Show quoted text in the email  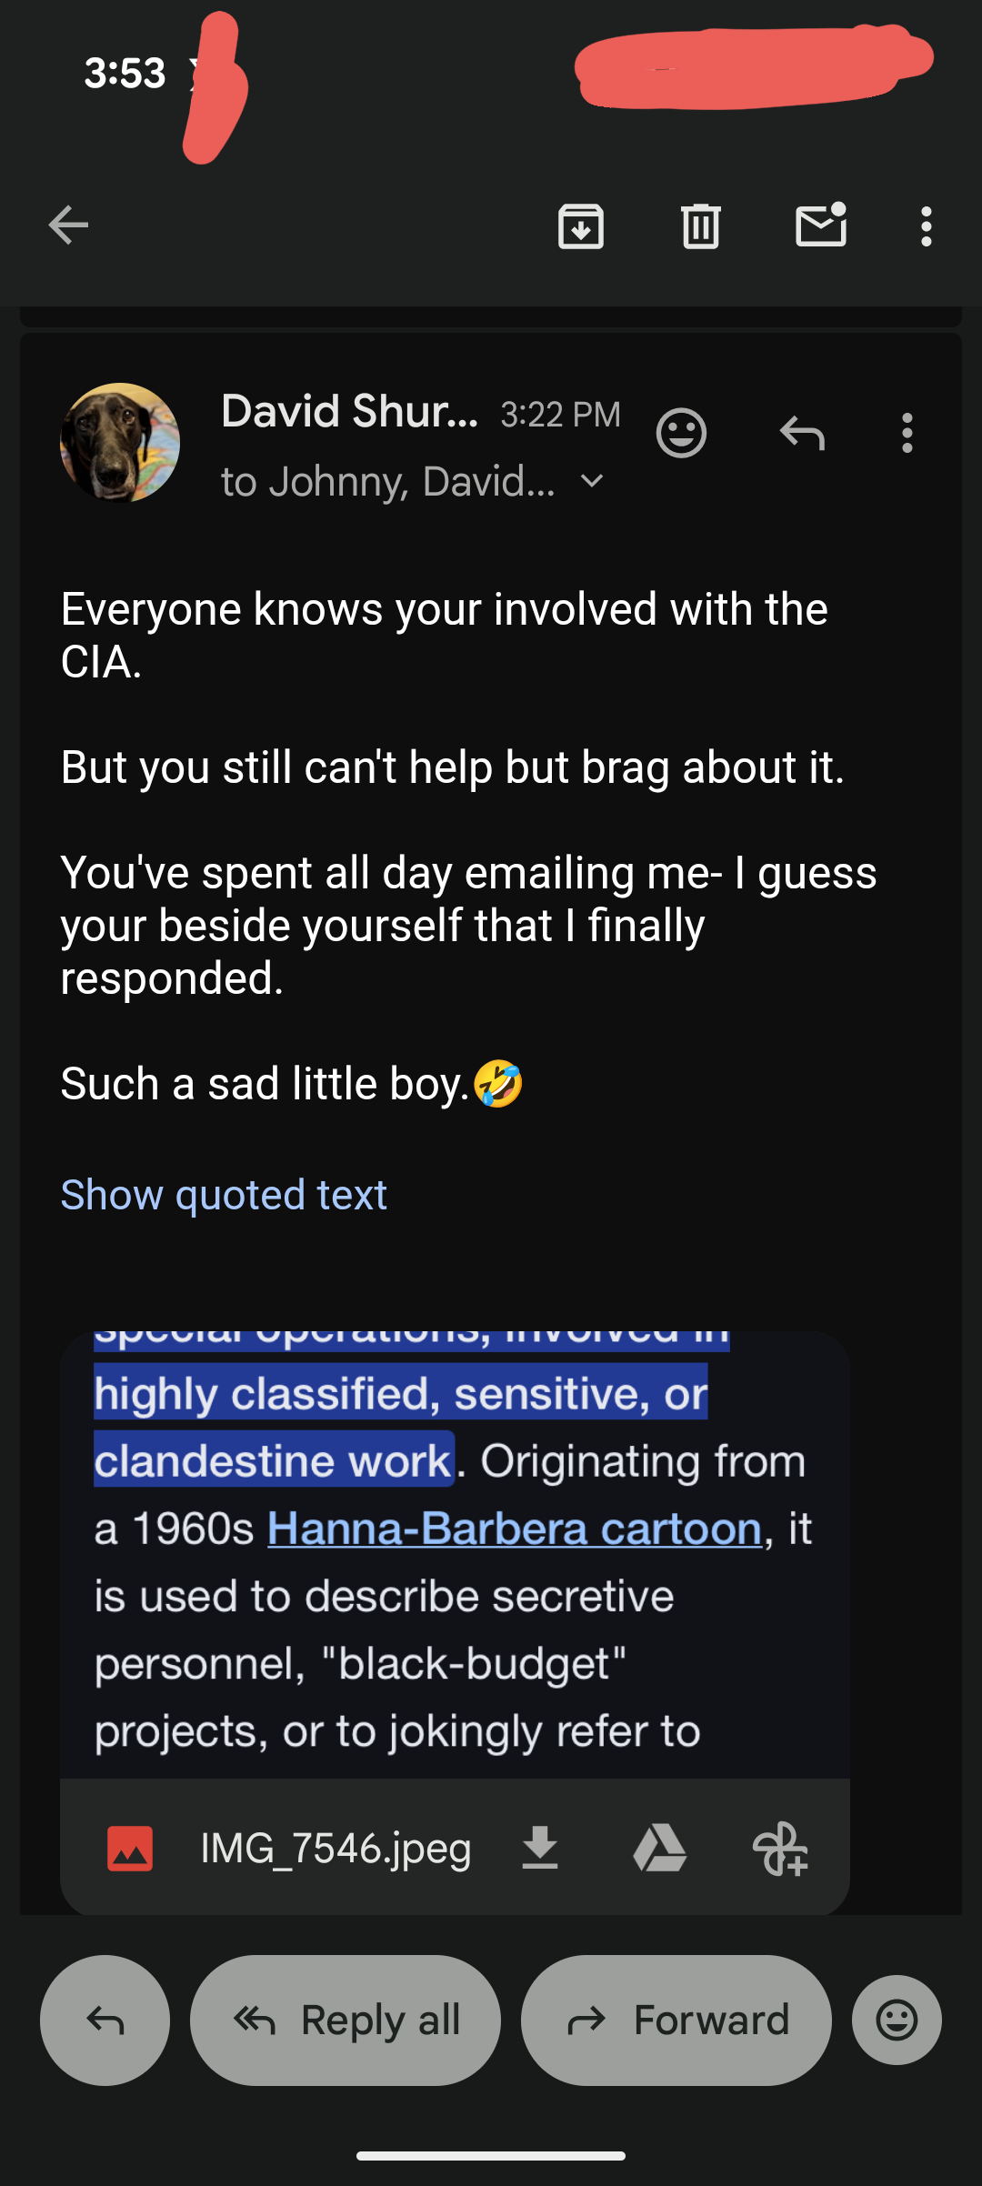[224, 1194]
